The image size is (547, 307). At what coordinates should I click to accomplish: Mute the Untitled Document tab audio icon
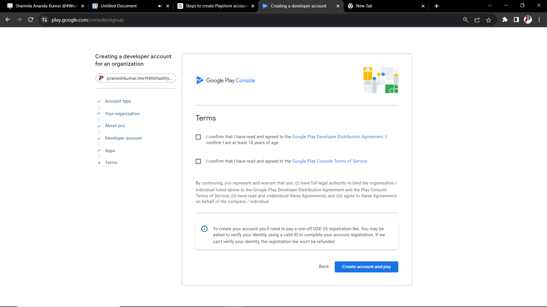pos(160,6)
